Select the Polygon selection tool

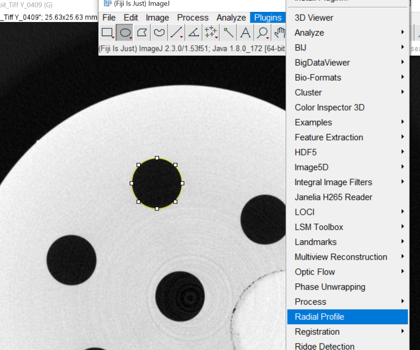point(142,33)
